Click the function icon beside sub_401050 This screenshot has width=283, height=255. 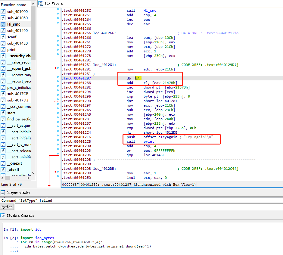click(3, 18)
